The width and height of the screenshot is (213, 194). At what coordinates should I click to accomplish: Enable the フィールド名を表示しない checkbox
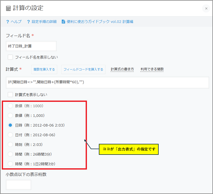tap(10, 57)
